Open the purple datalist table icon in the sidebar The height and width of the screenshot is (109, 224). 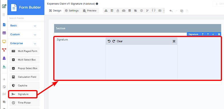(x=4, y=33)
